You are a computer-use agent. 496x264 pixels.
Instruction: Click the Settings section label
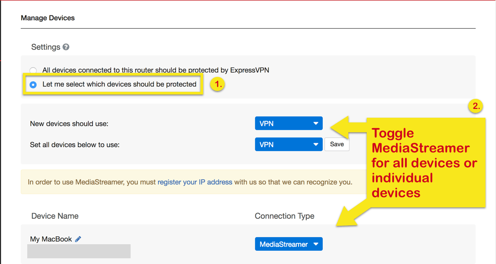pyautogui.click(x=46, y=47)
